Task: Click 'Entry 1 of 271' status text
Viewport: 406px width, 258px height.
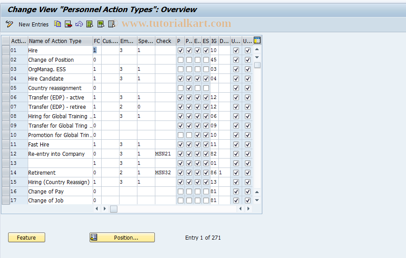Action: [x=203, y=237]
